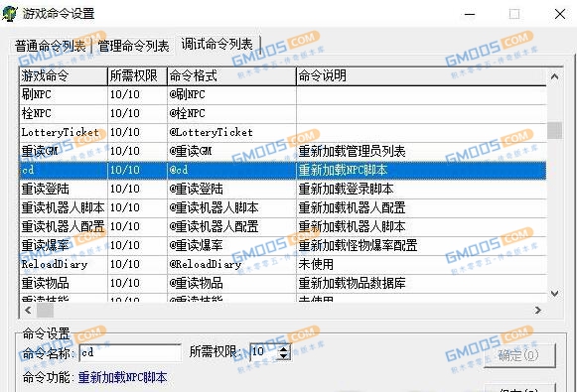Close the 游戏命令设置 window
This screenshot has height=392, width=577.
pos(560,14)
